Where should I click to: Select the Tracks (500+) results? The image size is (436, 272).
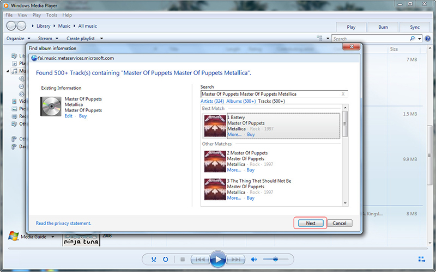click(271, 101)
